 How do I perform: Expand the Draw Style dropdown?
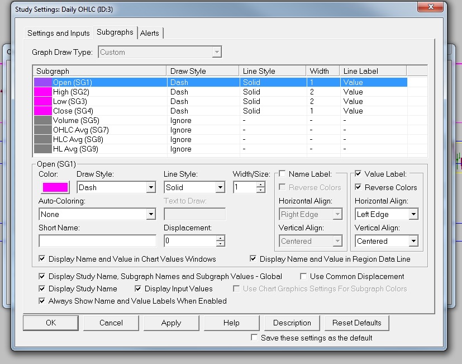coord(151,187)
